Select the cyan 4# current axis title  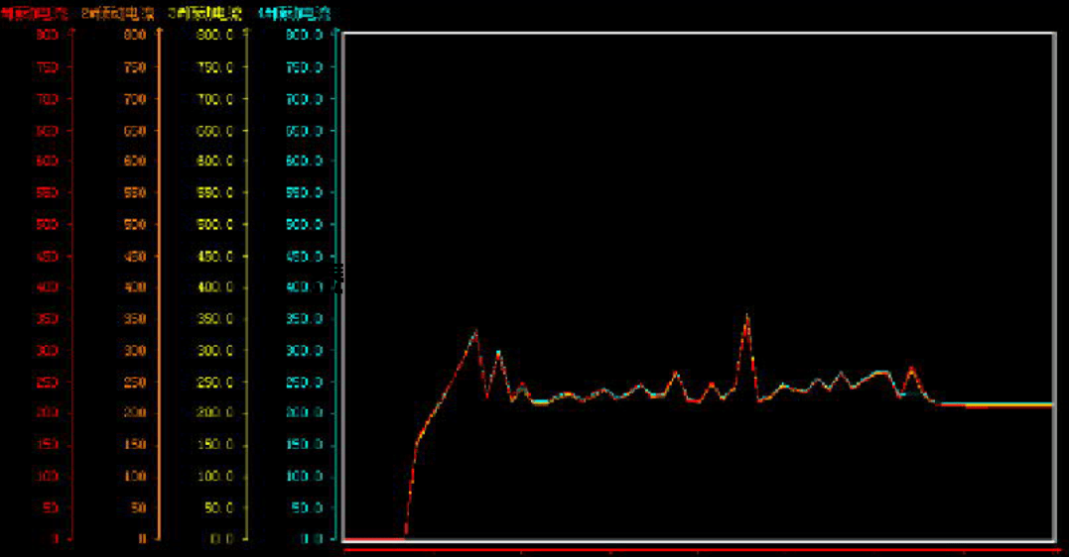pos(295,13)
